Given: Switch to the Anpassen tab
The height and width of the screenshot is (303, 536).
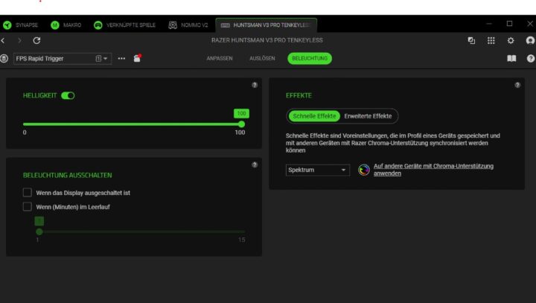Looking at the screenshot, I should click(x=220, y=58).
